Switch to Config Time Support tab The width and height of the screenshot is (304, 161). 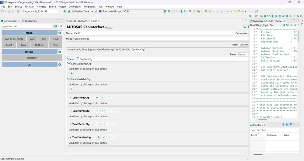point(85,49)
